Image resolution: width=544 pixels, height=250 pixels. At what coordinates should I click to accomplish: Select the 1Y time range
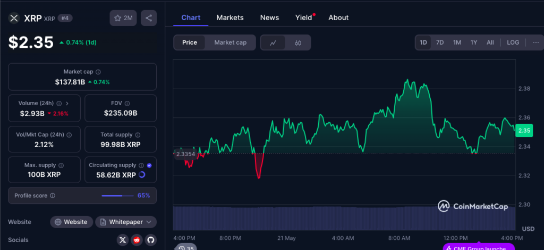click(x=474, y=42)
